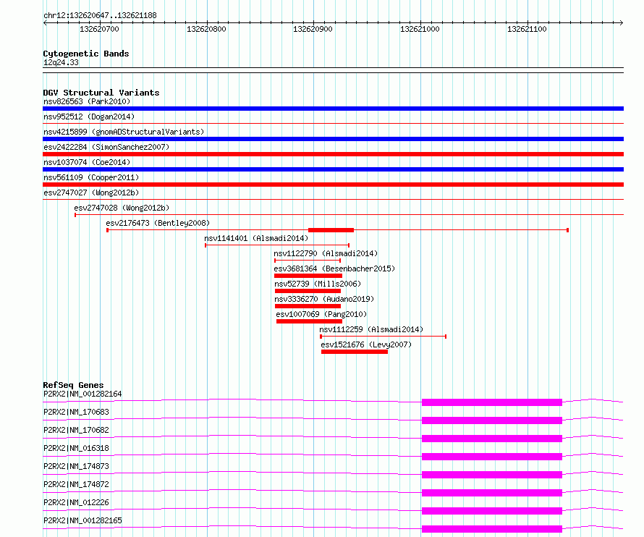Click the blue bar under nsv826563
Image resolution: width=644 pixels, height=537 pixels.
coord(333,109)
